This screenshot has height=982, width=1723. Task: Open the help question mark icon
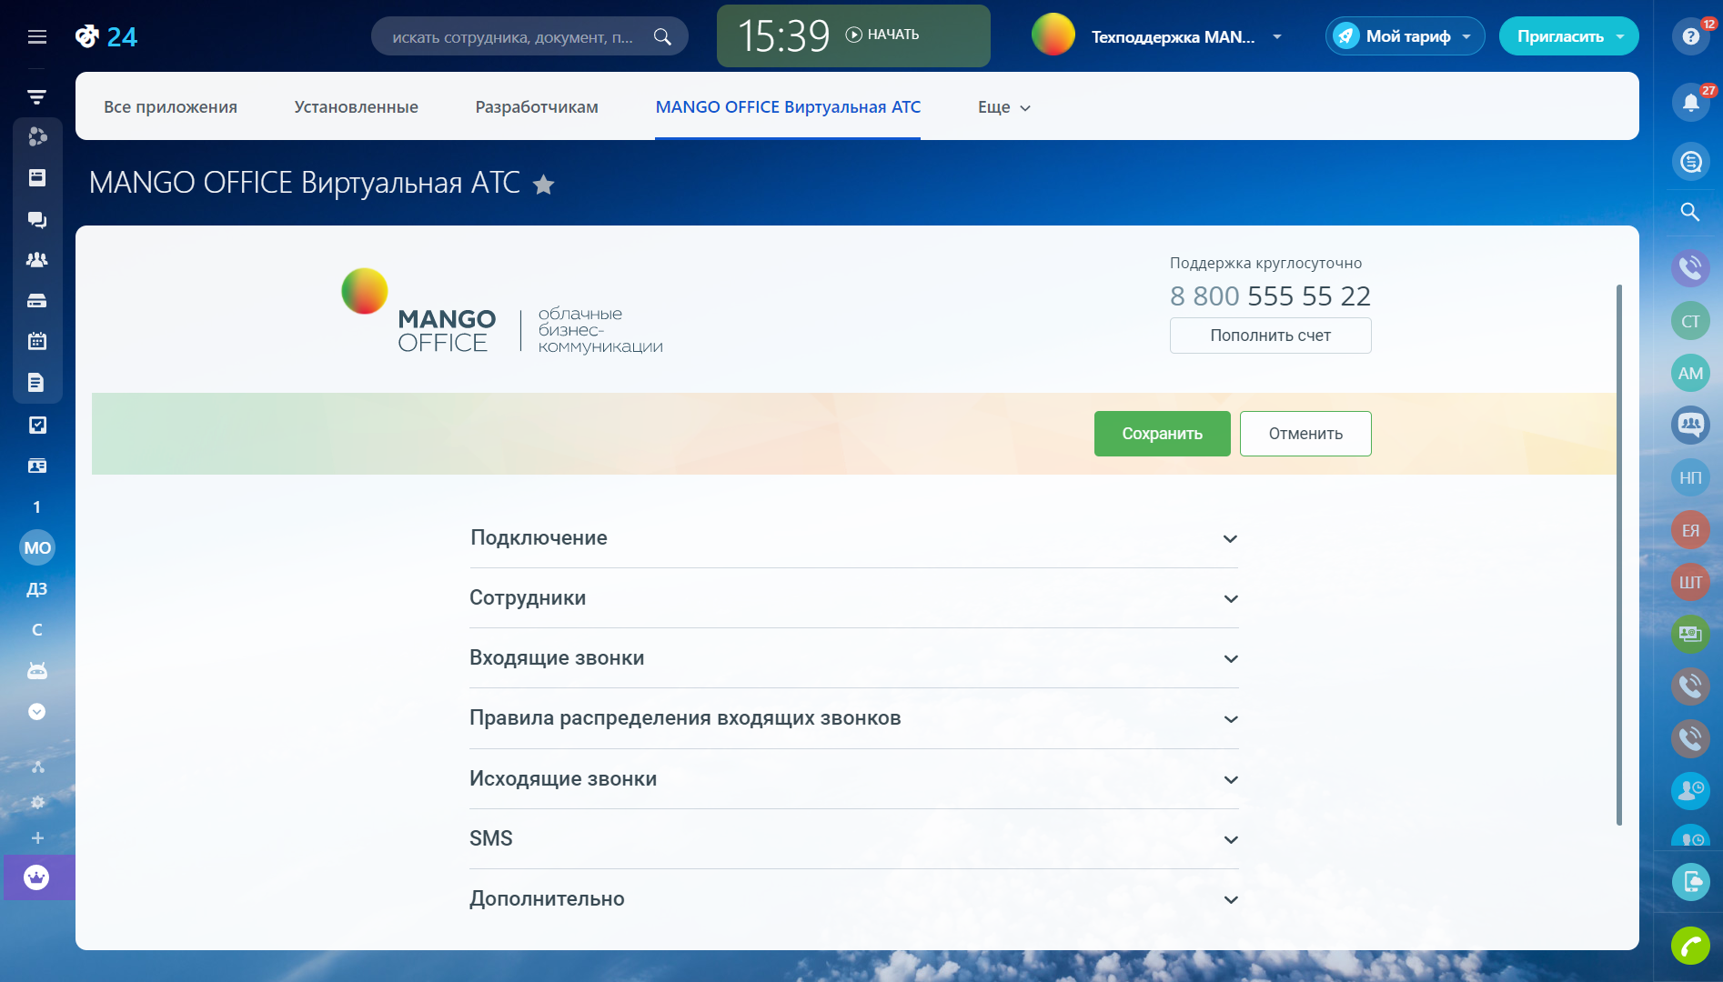click(1690, 36)
